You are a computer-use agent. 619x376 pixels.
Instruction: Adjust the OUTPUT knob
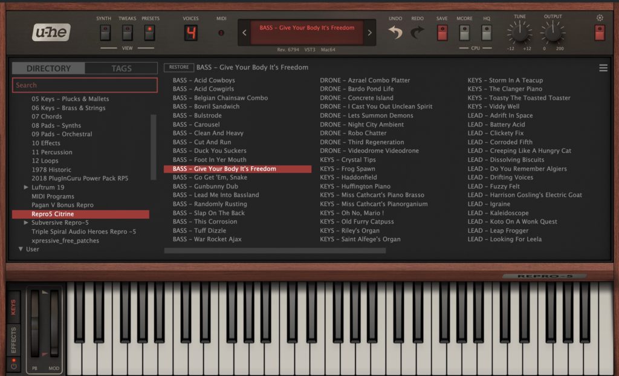[x=553, y=32]
